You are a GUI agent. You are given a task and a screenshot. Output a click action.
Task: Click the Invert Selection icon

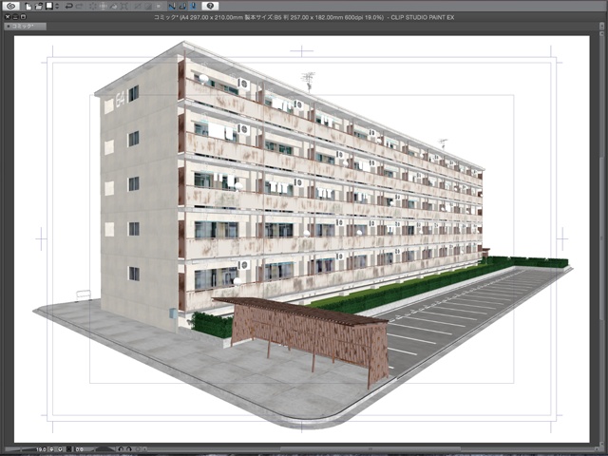point(148,7)
